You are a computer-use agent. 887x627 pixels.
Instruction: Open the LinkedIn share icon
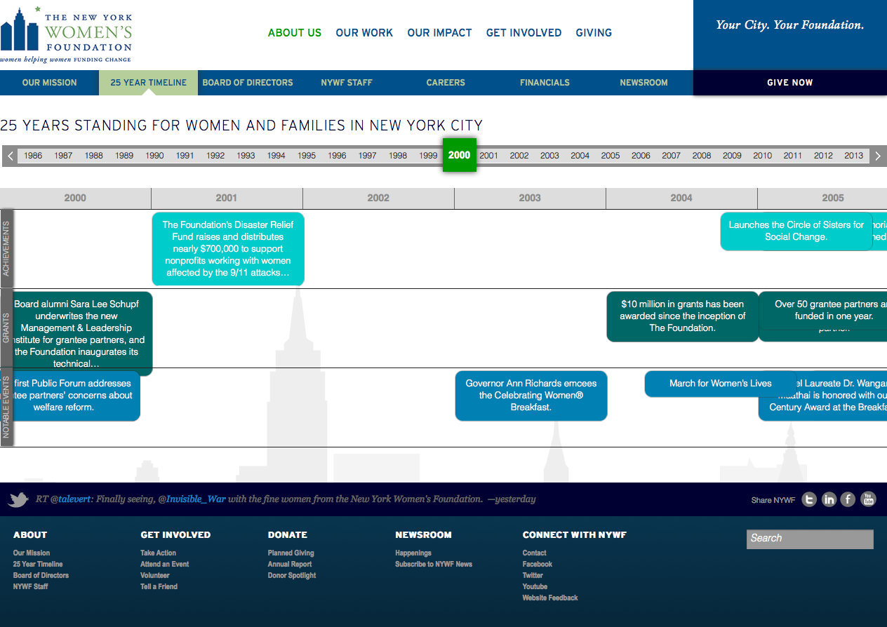(x=829, y=499)
